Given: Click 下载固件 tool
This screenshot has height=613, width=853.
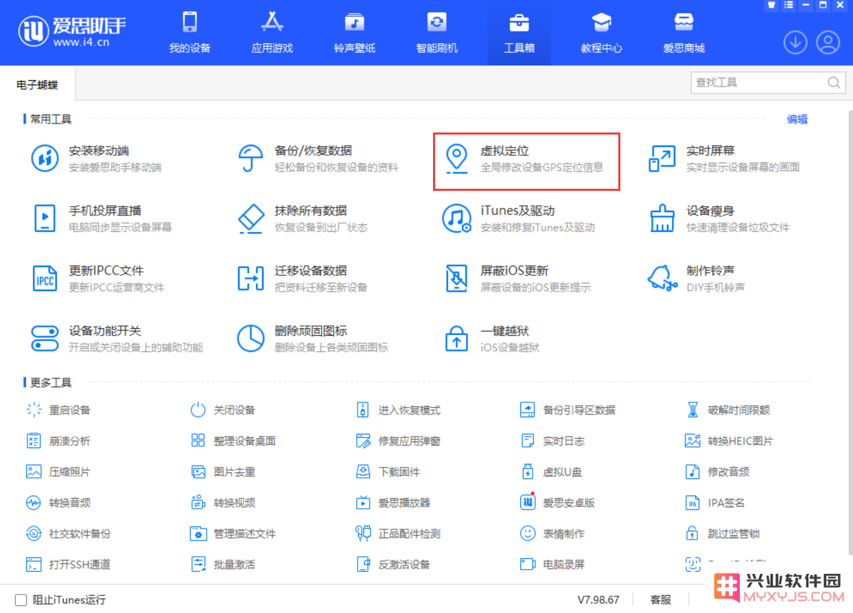Looking at the screenshot, I should [388, 472].
